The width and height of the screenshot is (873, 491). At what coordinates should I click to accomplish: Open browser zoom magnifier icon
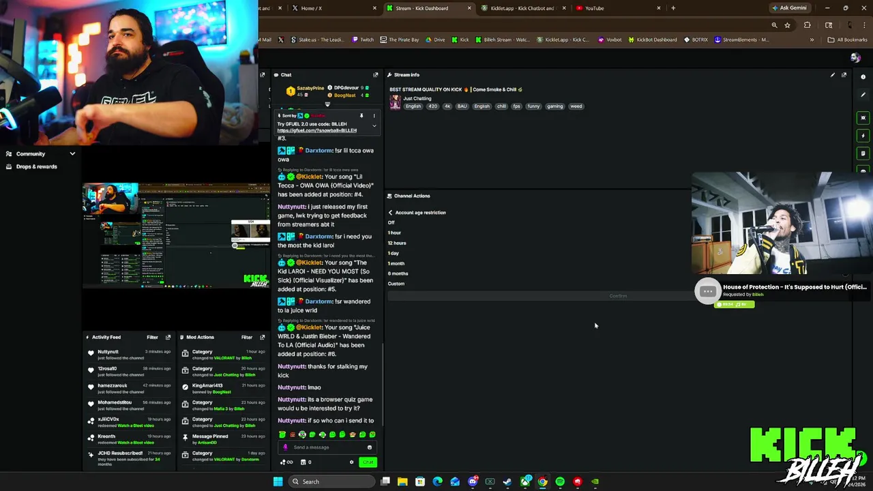[774, 25]
